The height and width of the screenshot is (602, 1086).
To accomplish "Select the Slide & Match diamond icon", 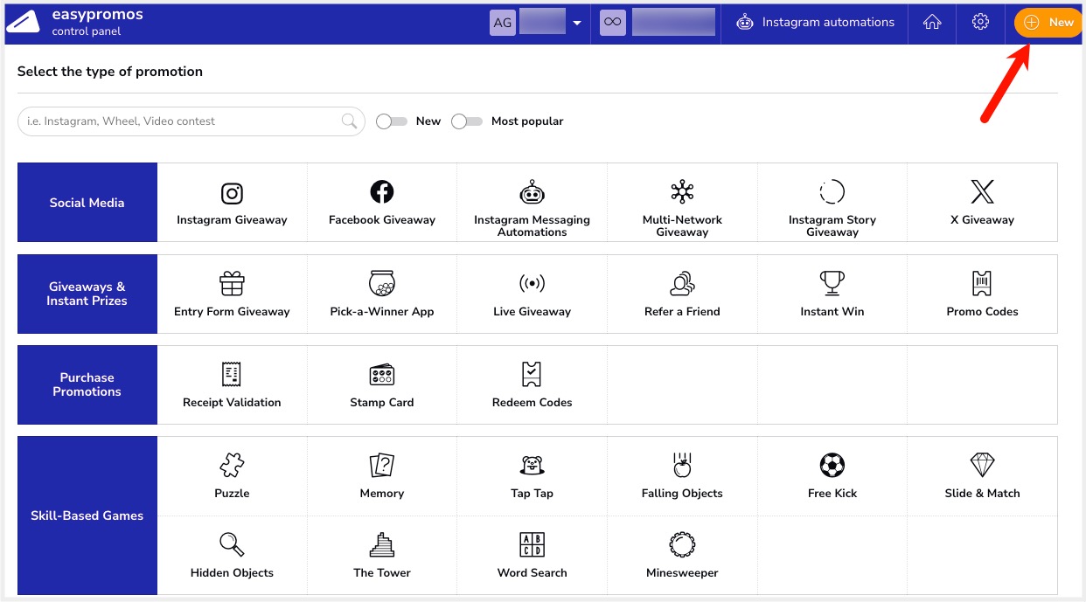I will (983, 465).
